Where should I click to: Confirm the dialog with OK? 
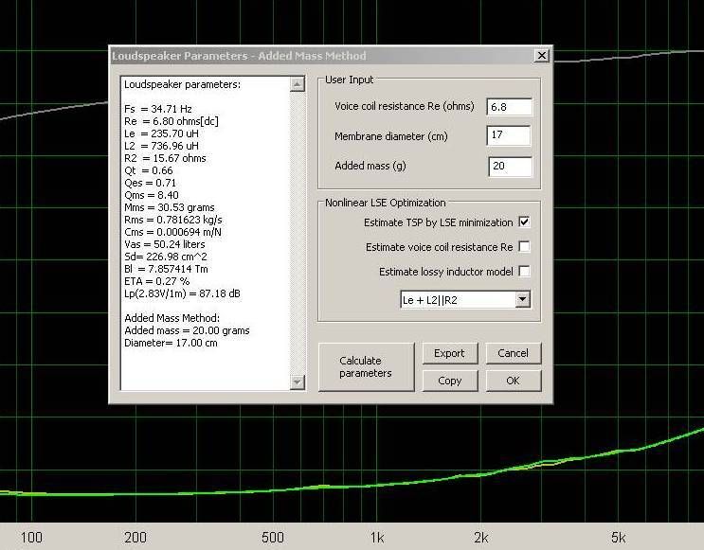click(x=513, y=381)
